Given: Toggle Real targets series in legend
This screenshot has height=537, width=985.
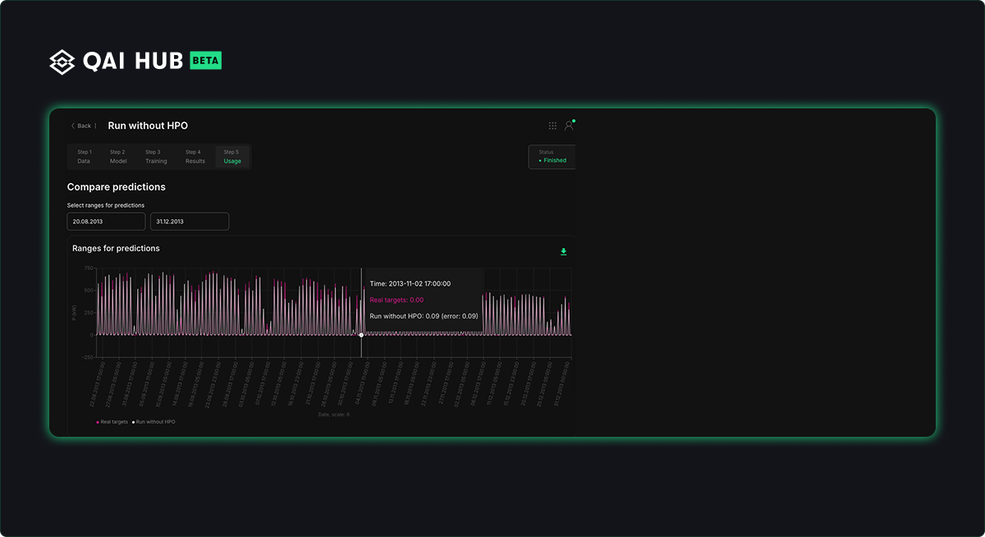Looking at the screenshot, I should tap(112, 421).
